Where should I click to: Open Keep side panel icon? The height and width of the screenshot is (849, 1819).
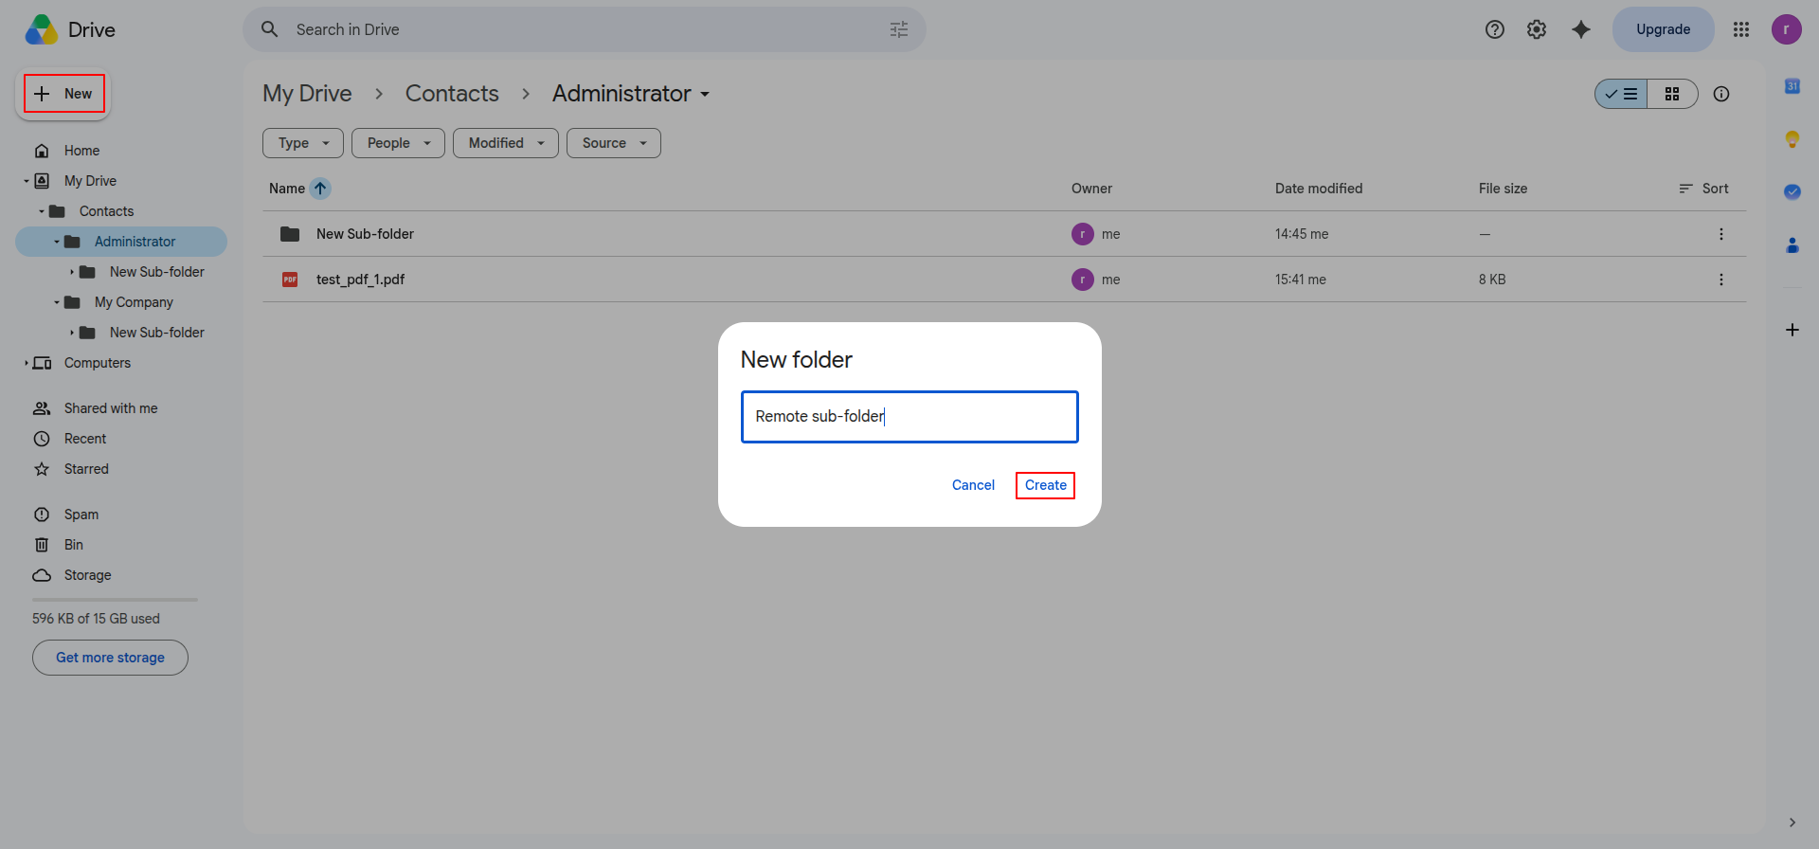pyautogui.click(x=1792, y=139)
